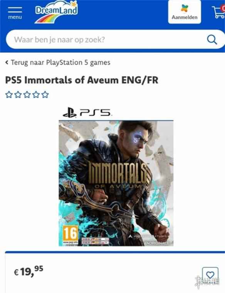Click the menu text label
This screenshot has height=293, width=225.
coord(15,17)
